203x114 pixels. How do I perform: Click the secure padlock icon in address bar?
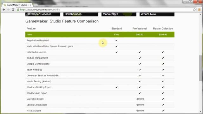tap(18, 9)
